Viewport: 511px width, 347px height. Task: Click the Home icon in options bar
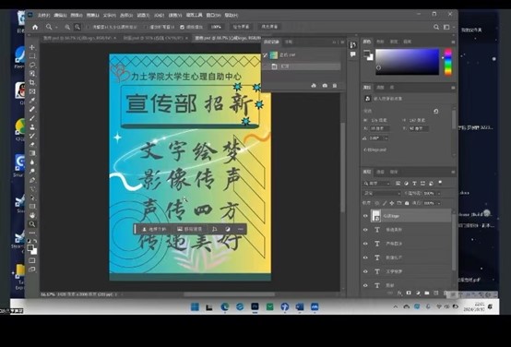click(35, 27)
